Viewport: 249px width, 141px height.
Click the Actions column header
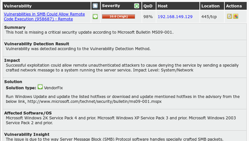pyautogui.click(x=234, y=6)
